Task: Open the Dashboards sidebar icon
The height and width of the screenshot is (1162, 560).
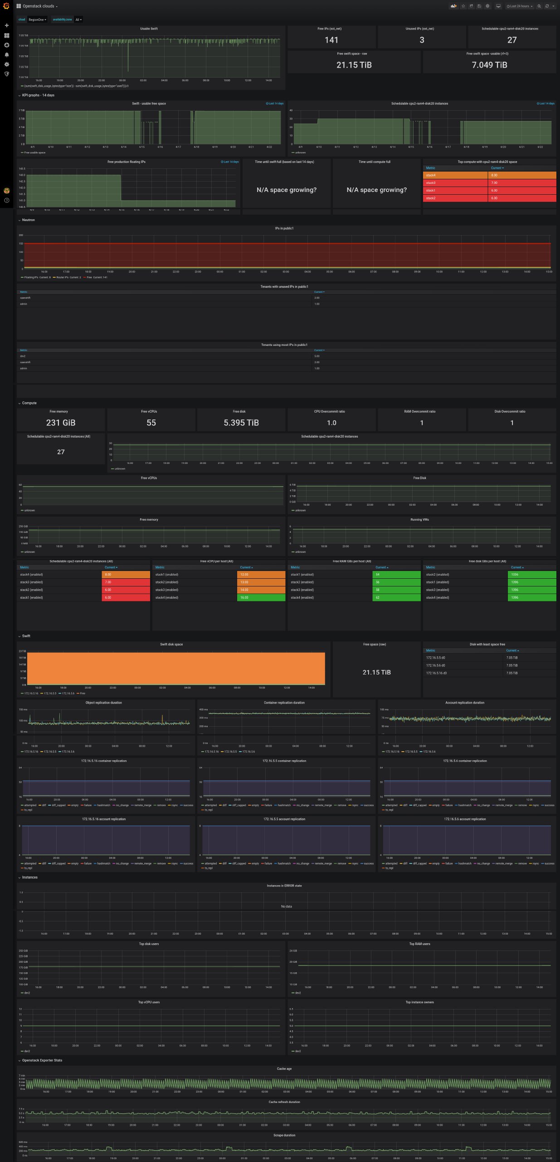Action: [x=6, y=35]
